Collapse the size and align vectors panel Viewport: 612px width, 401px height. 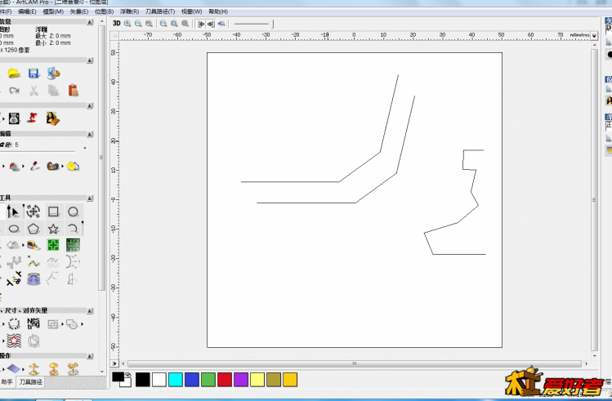(90, 311)
